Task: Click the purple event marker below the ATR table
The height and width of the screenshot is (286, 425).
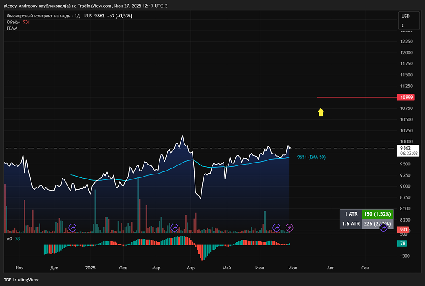Action: click(383, 228)
